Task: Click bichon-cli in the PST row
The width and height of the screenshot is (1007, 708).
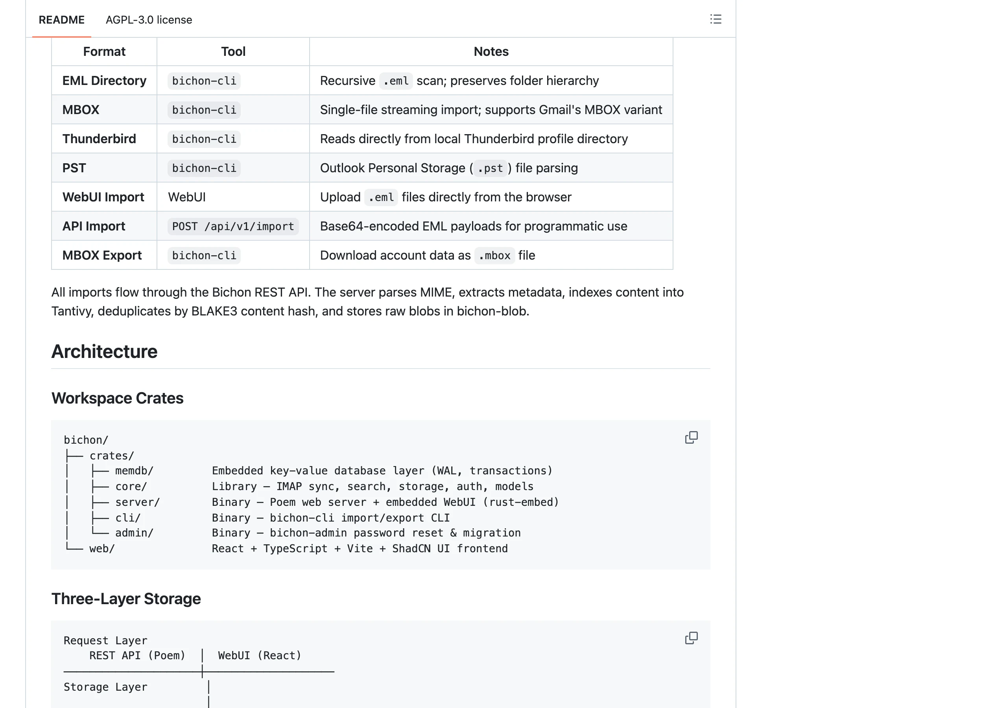Action: [204, 168]
